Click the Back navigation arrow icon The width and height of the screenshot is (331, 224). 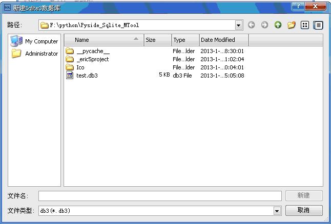tap(251, 25)
